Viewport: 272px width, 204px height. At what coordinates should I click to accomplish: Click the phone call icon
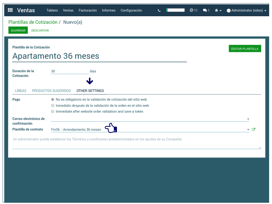tap(159, 11)
